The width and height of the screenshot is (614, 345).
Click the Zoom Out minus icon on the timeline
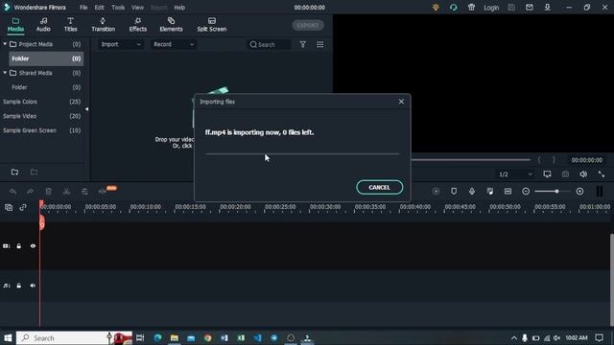point(526,192)
